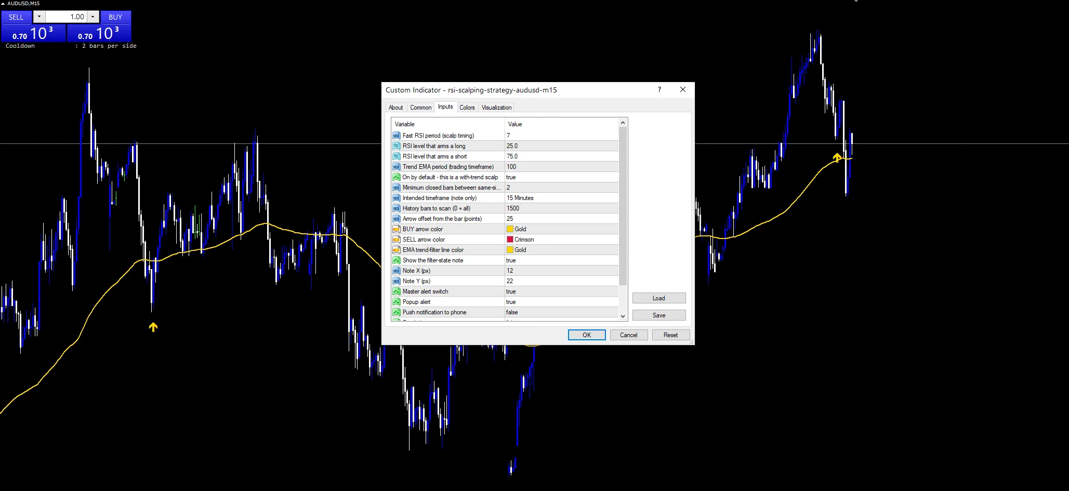The image size is (1069, 491).
Task: Click the Show filter-state note icon
Action: [x=396, y=260]
